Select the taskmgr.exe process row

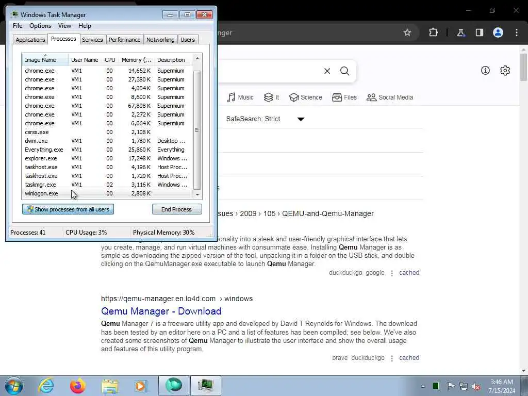coord(107,185)
